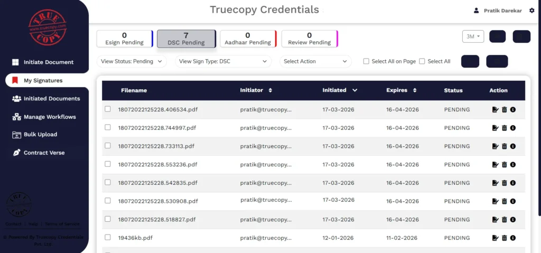Delete 18072022125228.406534.pdf using trash icon
Image resolution: width=541 pixels, height=253 pixels.
coord(504,110)
